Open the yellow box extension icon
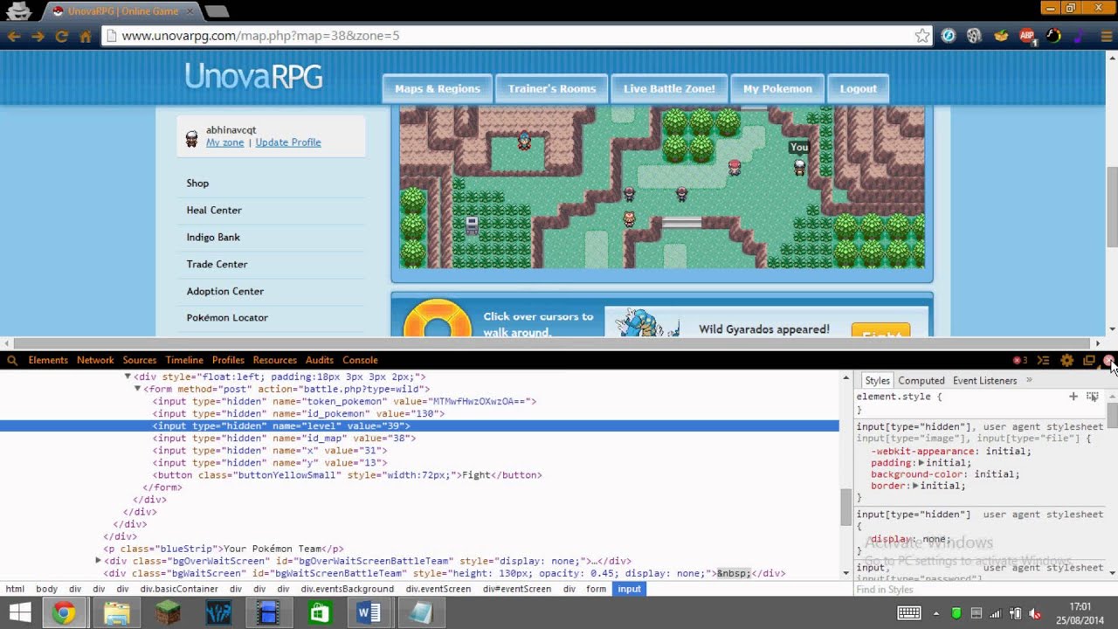Screen dimensions: 1118x629 [x=1001, y=36]
